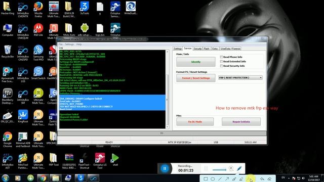Click the 3uTools icon in taskbar

pos(80,178)
